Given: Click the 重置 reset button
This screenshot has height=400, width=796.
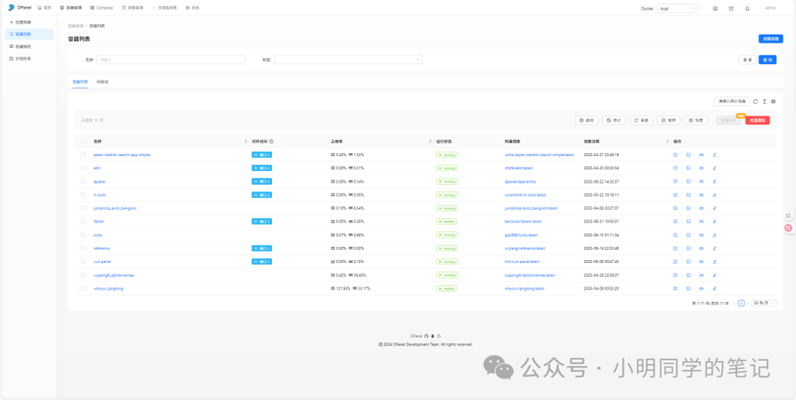Looking at the screenshot, I should [x=747, y=60].
